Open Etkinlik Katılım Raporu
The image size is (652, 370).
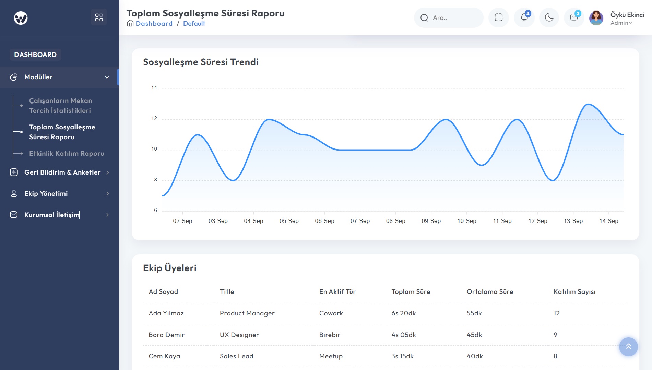point(67,154)
